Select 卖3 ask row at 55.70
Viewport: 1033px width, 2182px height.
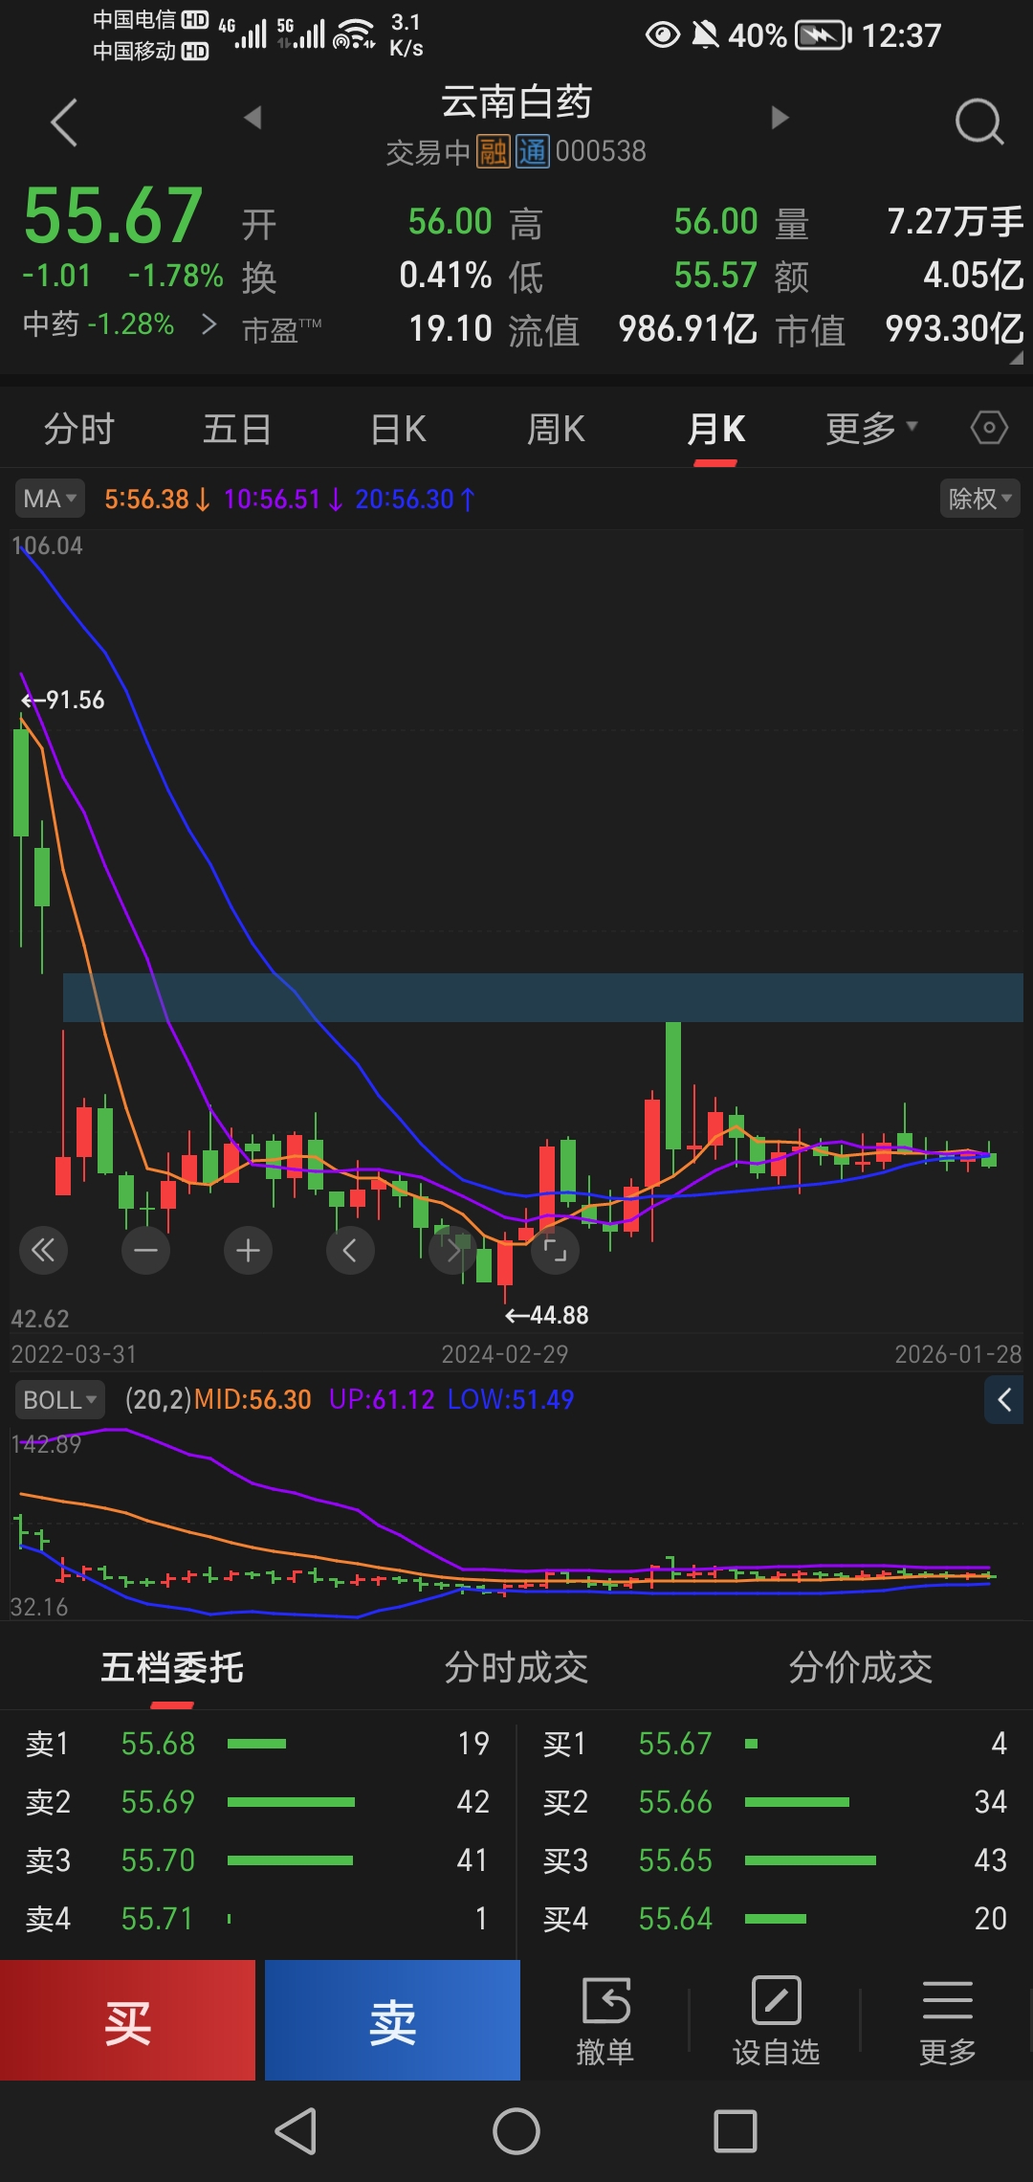point(258,1860)
